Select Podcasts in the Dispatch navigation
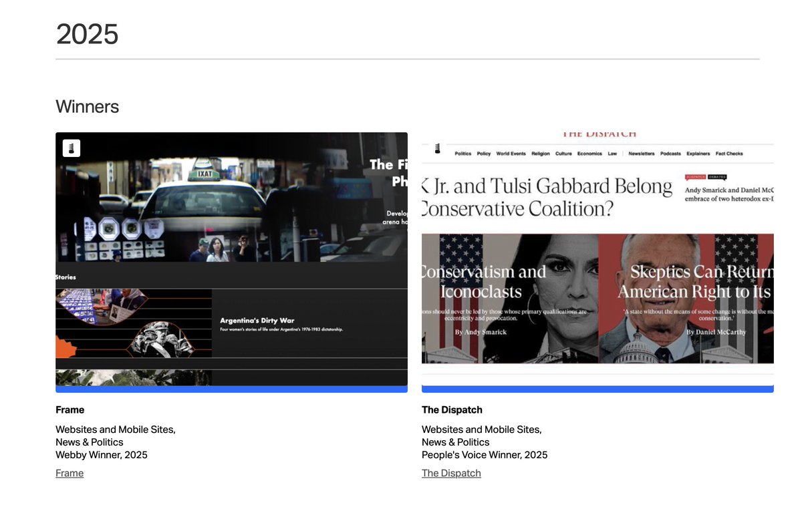 (670, 153)
